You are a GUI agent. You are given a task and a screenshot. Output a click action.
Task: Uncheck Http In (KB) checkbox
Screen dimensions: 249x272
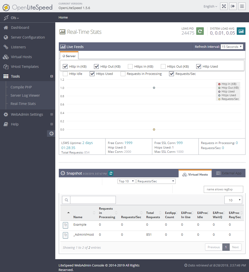[65, 66]
